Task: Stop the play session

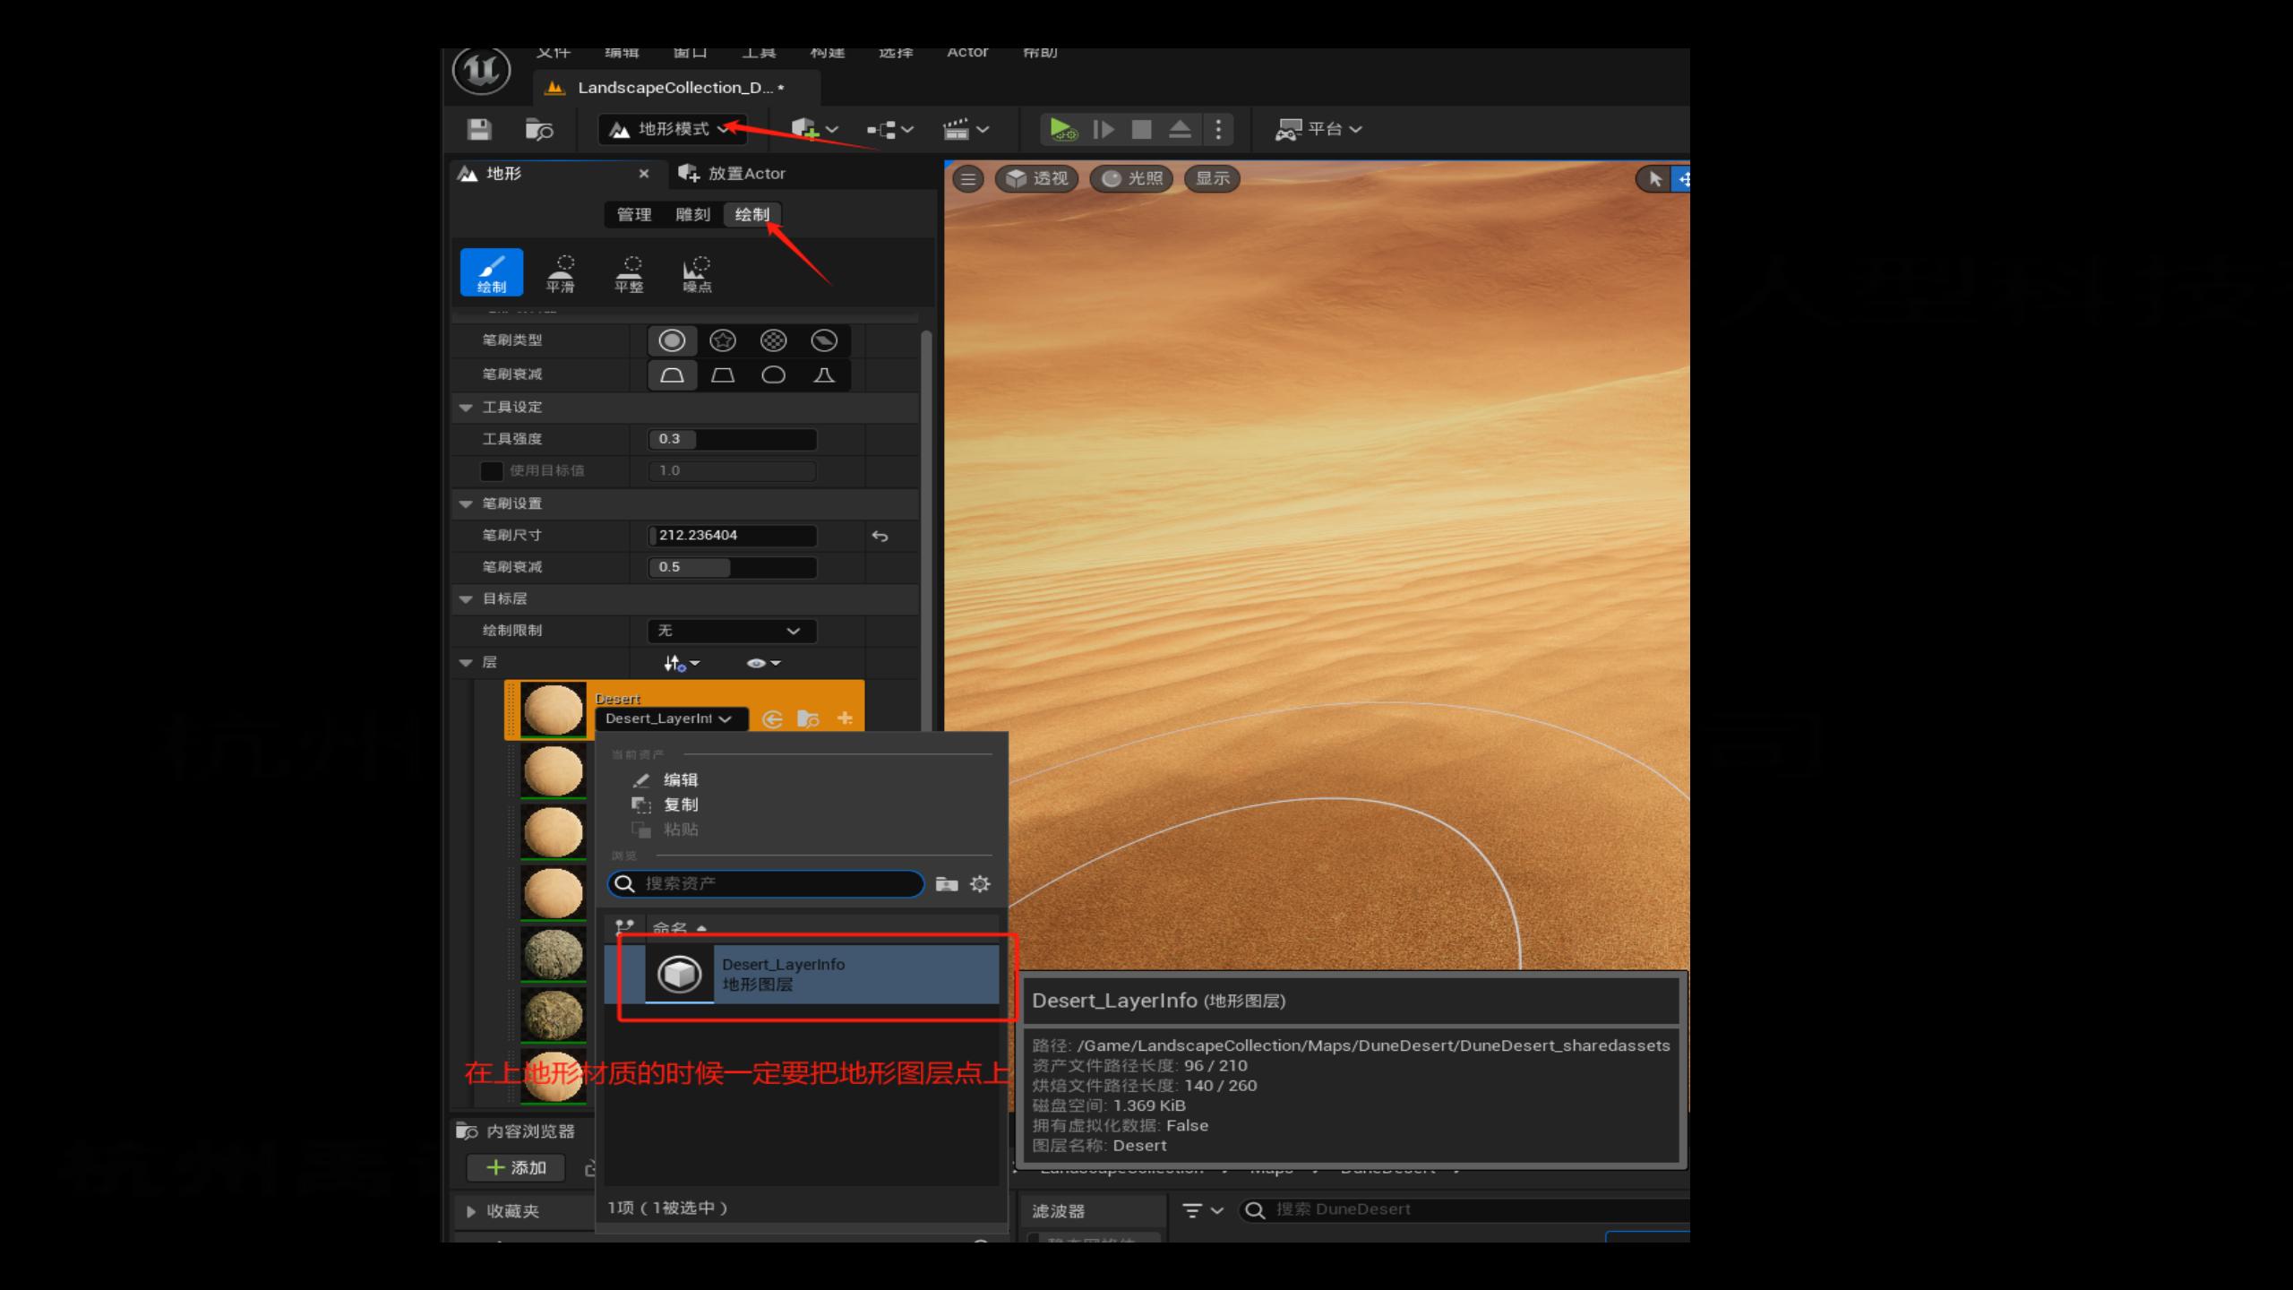Action: pyautogui.click(x=1141, y=129)
